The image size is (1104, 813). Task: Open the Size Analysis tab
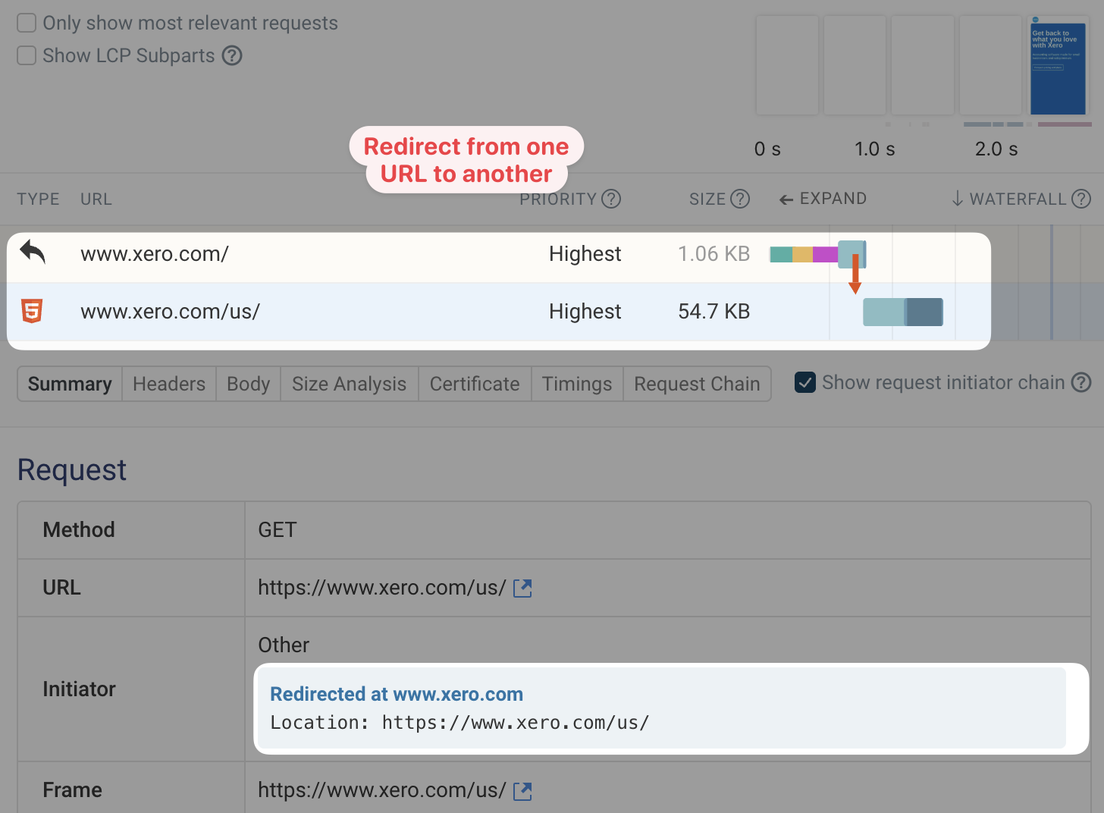click(350, 384)
